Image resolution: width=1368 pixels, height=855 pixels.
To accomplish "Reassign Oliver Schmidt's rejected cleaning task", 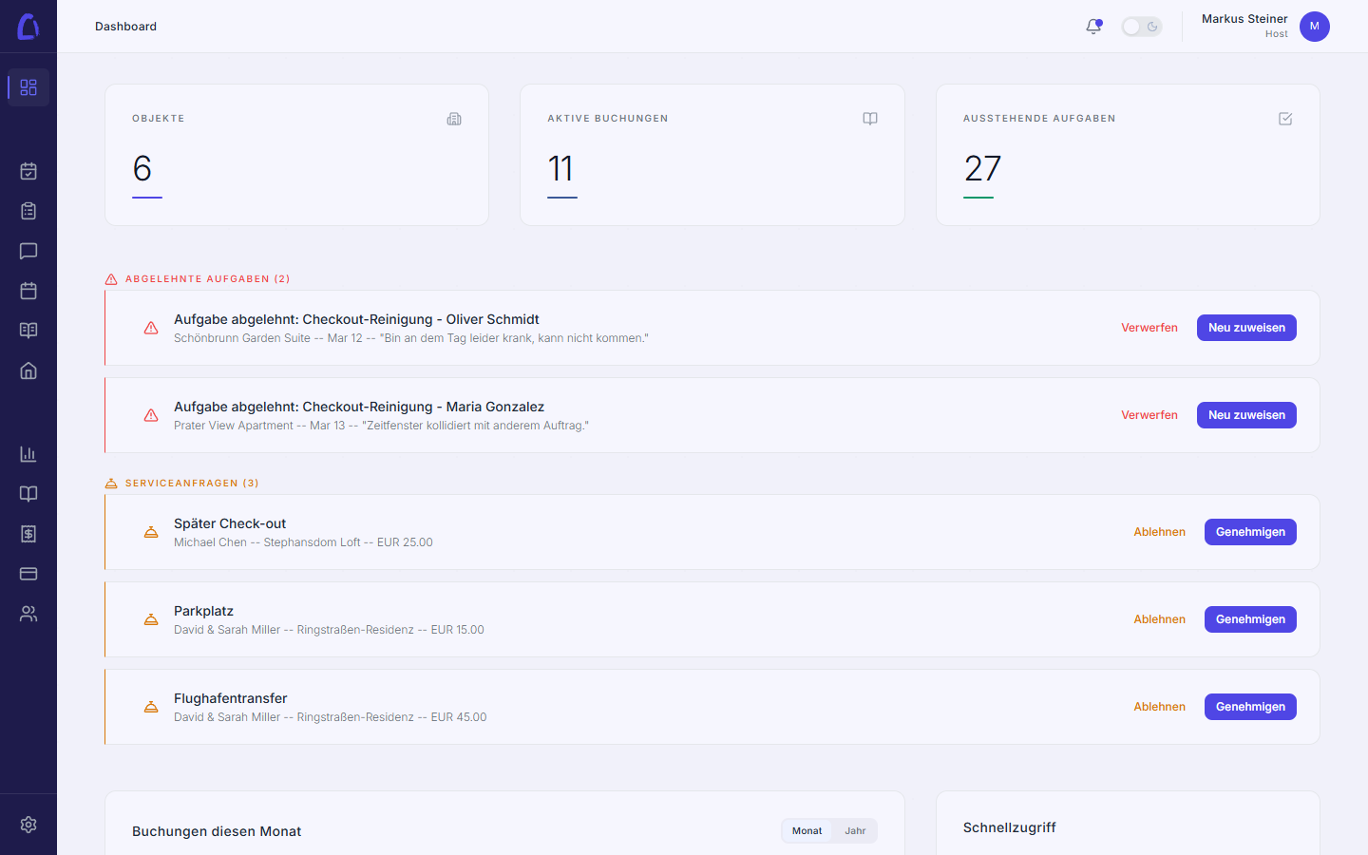I will coord(1246,327).
